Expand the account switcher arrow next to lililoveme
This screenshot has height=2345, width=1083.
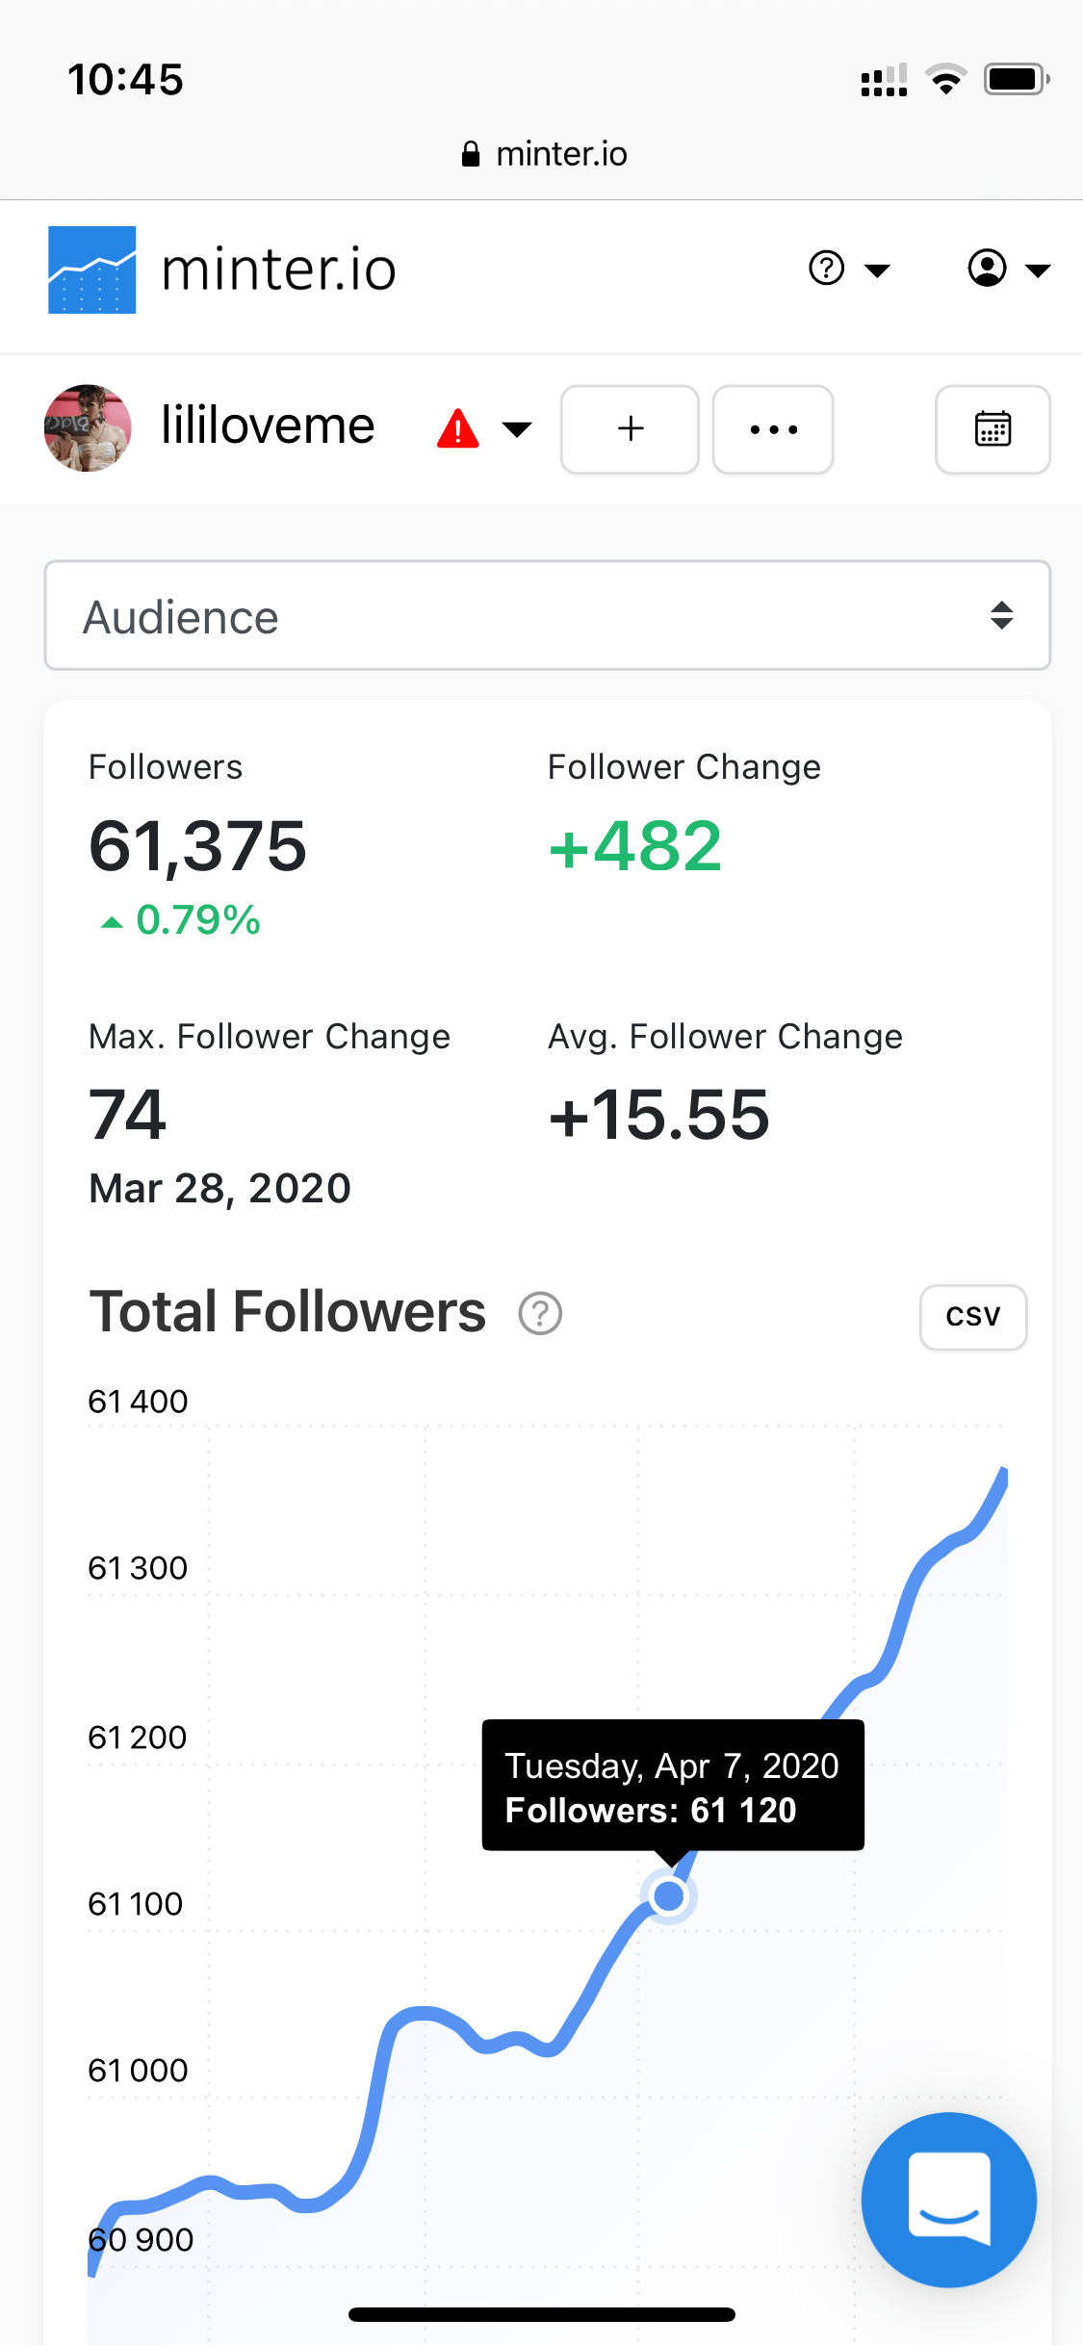(517, 429)
